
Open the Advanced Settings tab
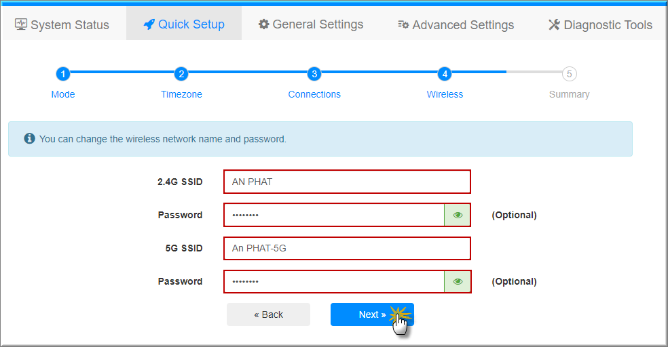tap(456, 25)
